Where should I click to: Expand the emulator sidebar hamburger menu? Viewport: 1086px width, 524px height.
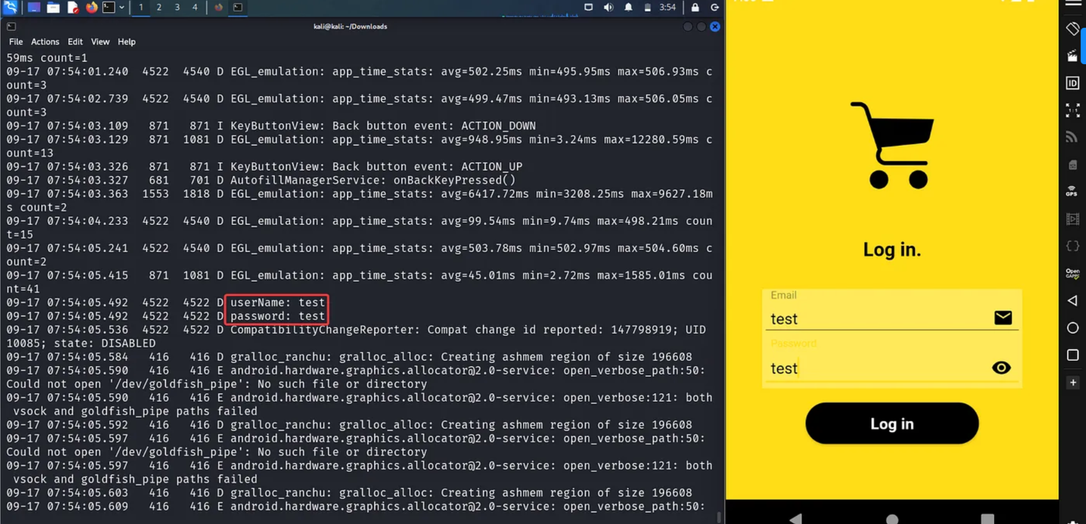[1074, 5]
